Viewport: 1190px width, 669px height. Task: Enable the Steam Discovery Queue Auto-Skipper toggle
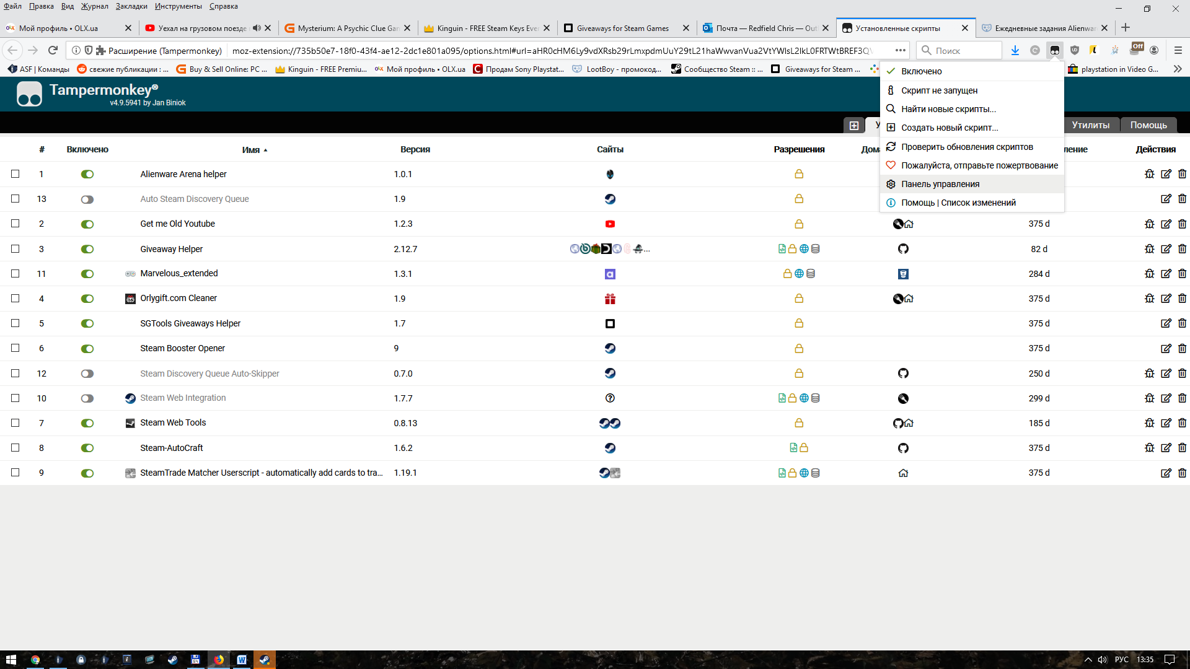[x=87, y=374]
